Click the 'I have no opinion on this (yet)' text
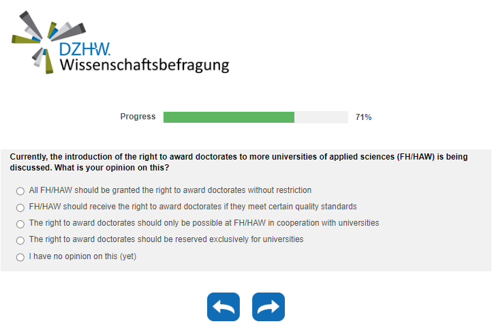 pos(82,256)
